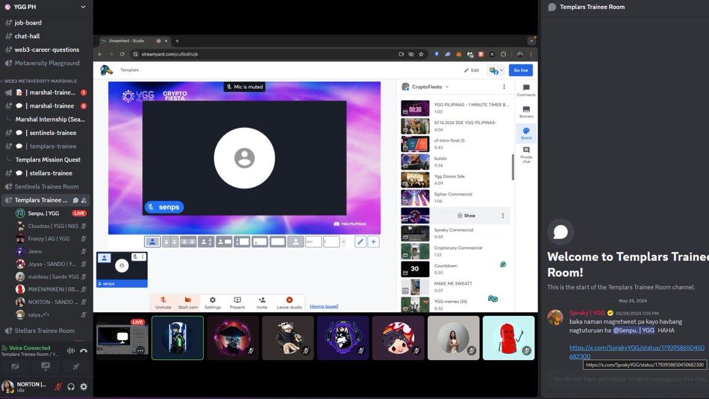The image size is (709, 399).
Task: Join Sentinels Trainee Room voice channel
Action: click(x=46, y=187)
